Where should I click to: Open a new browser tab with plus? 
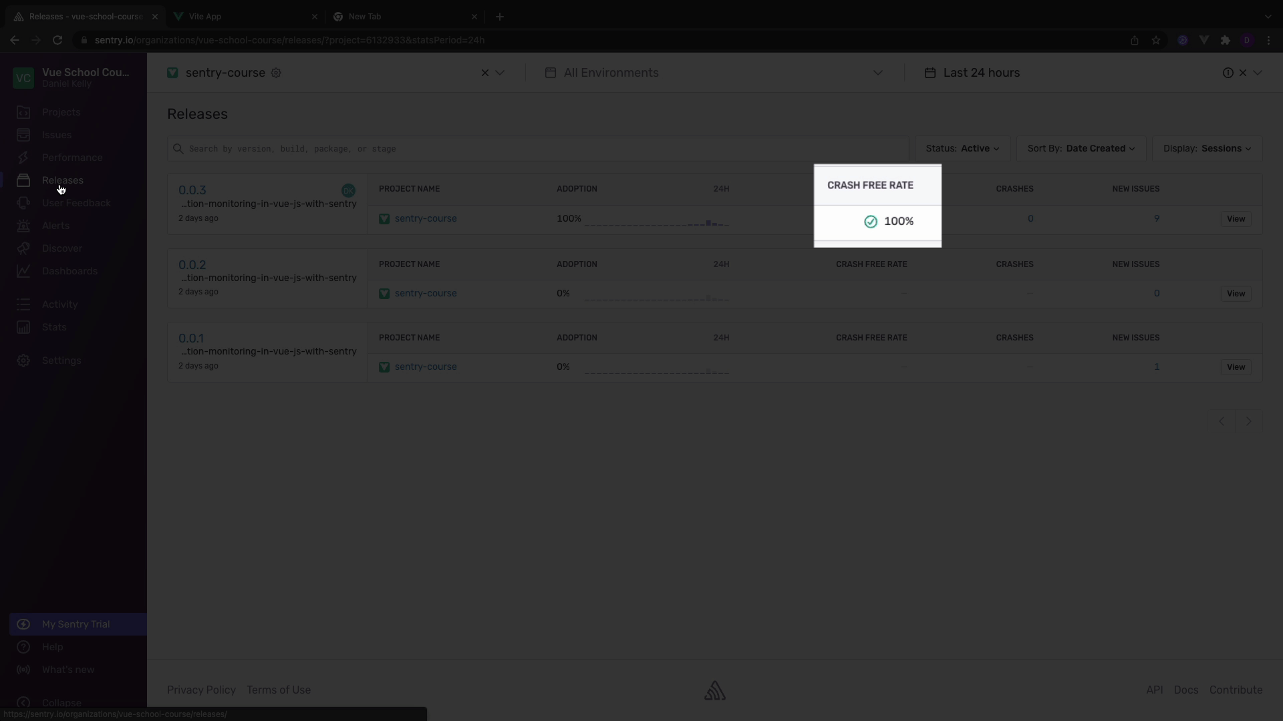coord(500,17)
